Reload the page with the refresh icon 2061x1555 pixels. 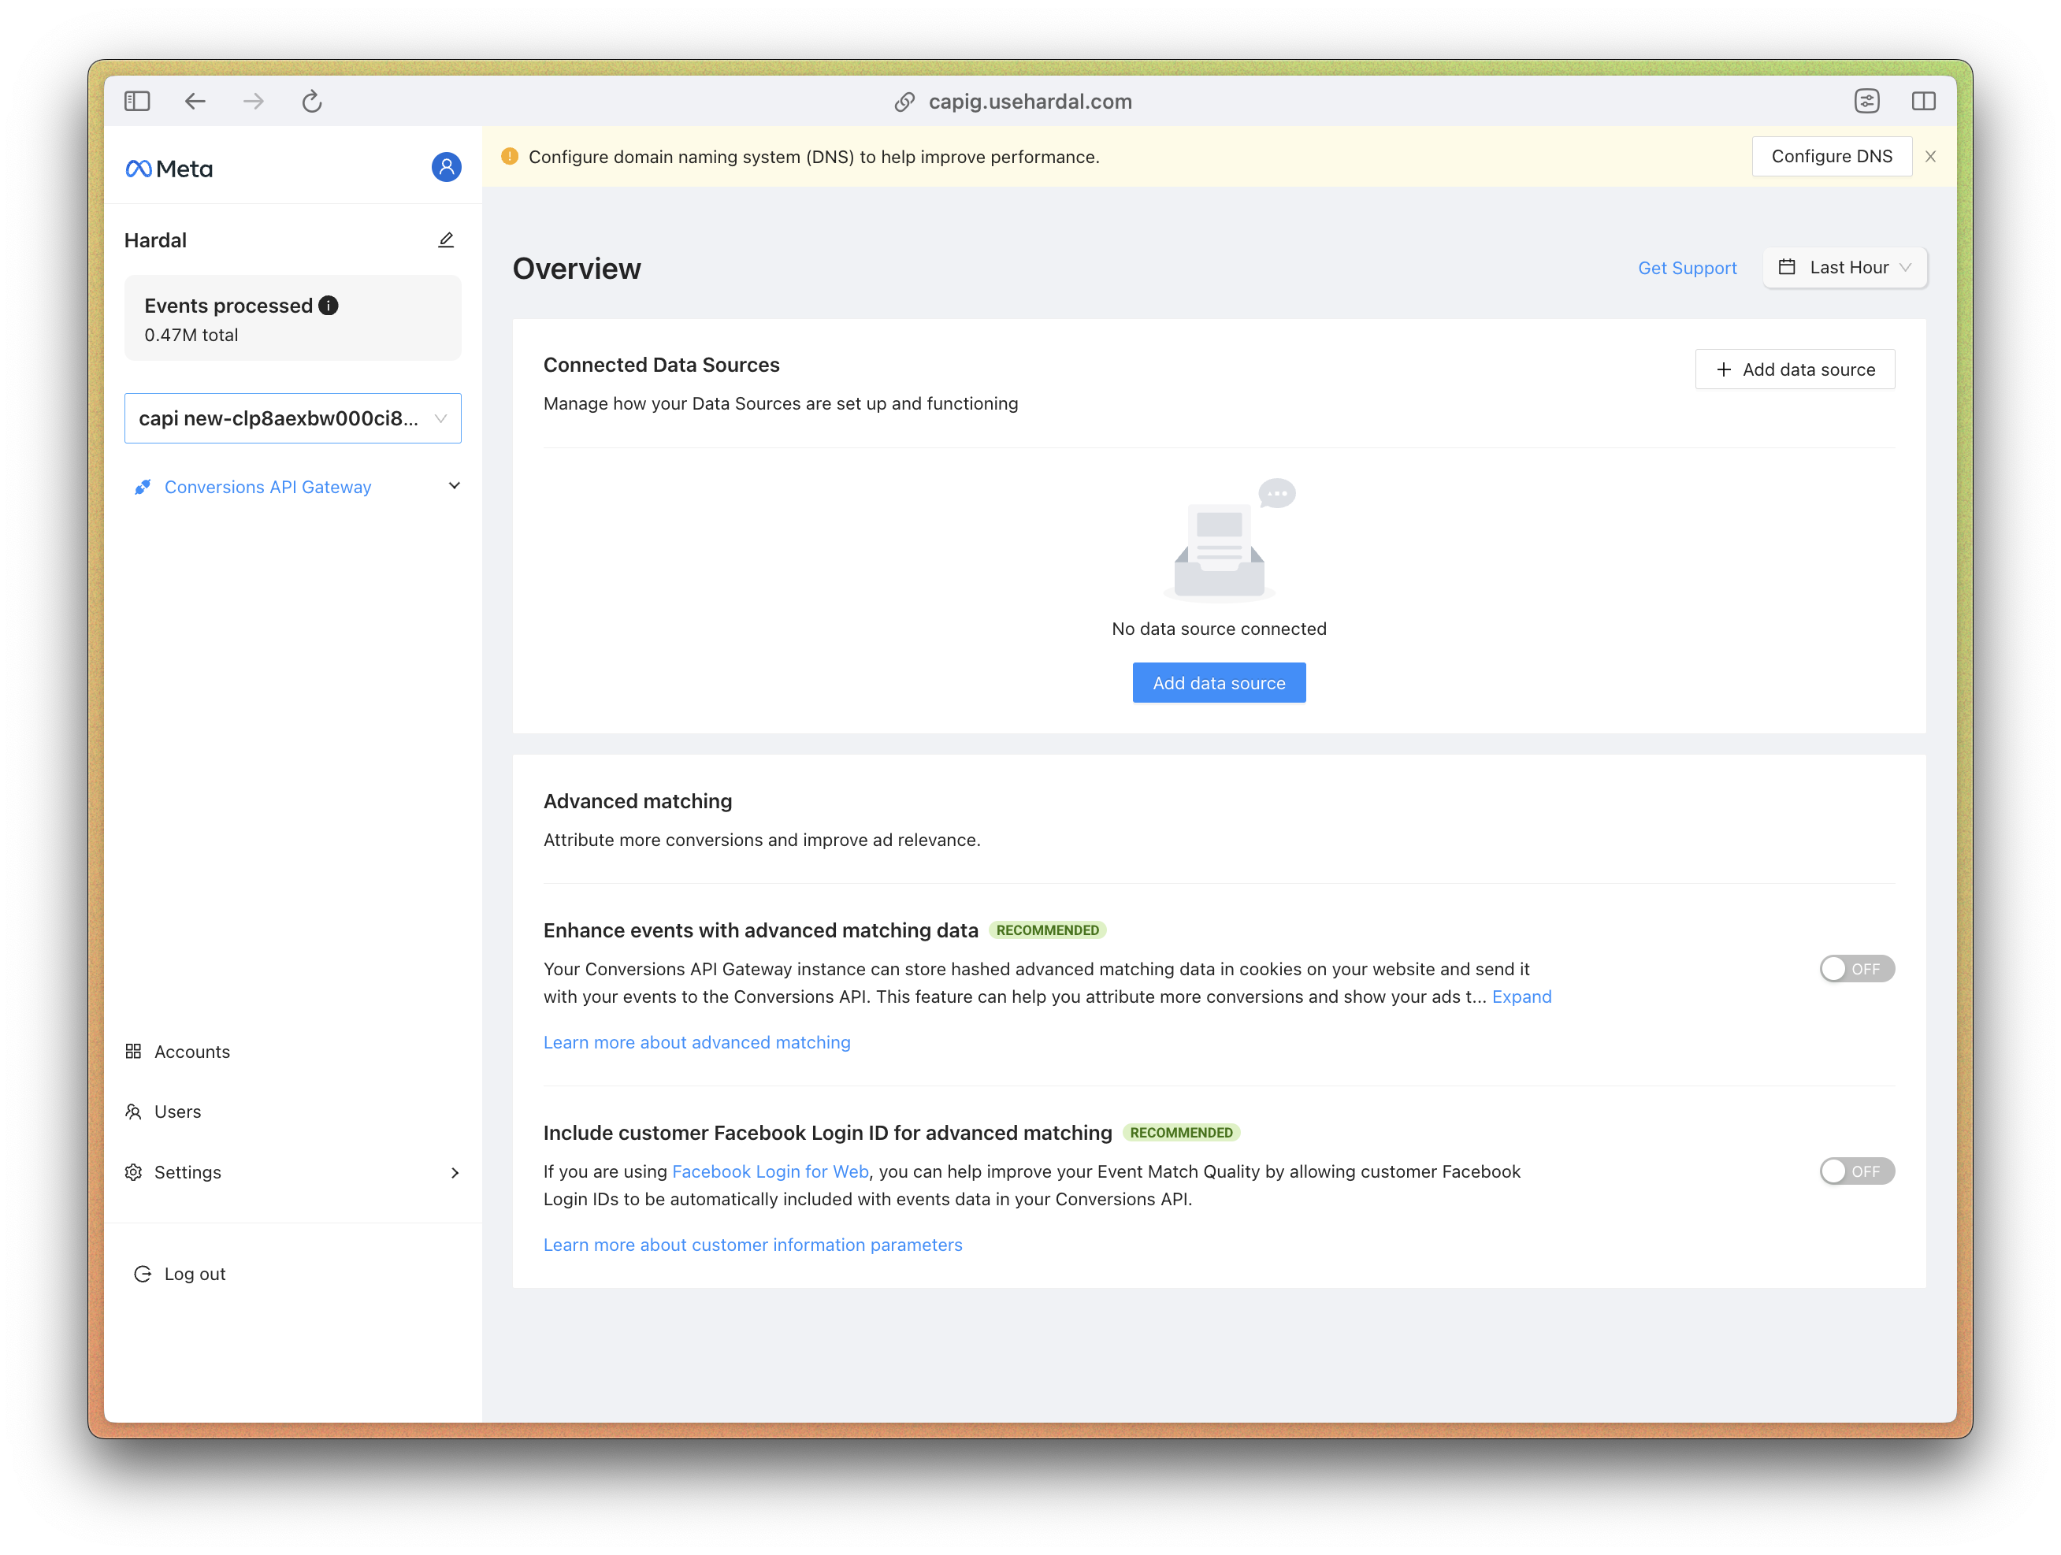coord(312,101)
